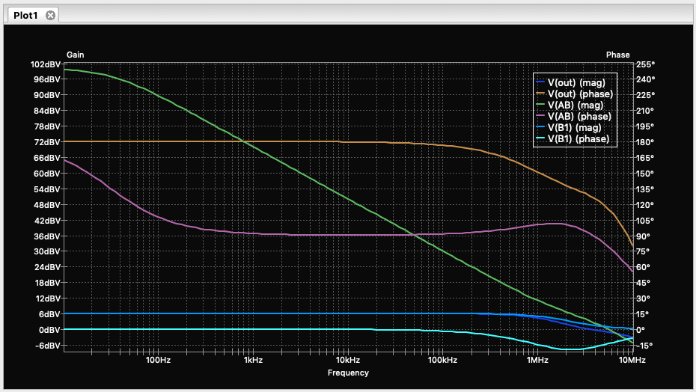Screen dimensions: 696x392
Task: Select the 100Hz frequency tick label
Action: pyautogui.click(x=158, y=361)
